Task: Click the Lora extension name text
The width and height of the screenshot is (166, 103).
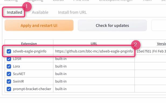Action: 16,66
